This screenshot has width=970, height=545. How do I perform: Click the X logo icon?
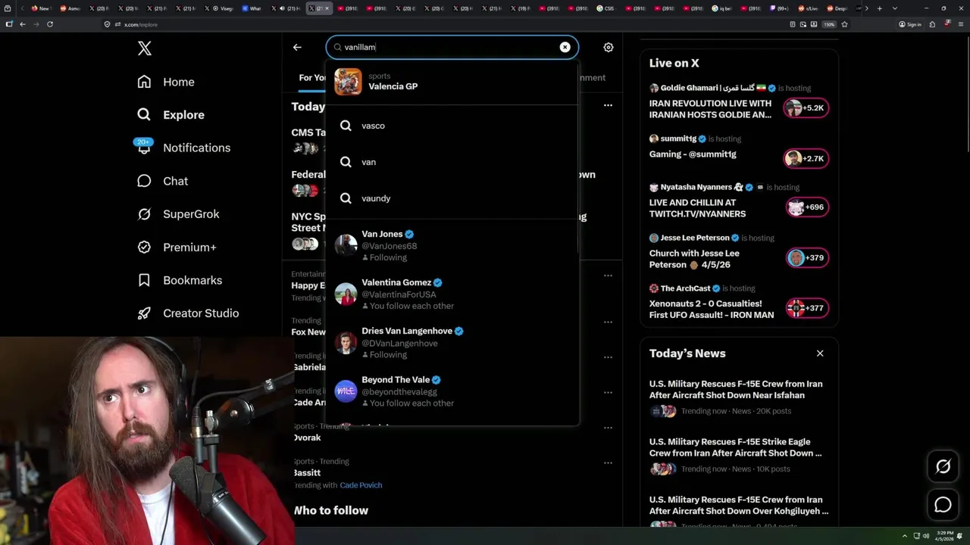(144, 48)
